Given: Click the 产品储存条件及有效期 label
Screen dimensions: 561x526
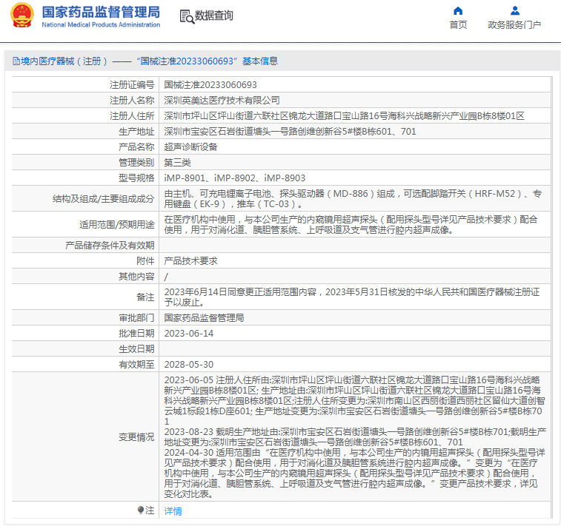Looking at the screenshot, I should click(110, 246).
